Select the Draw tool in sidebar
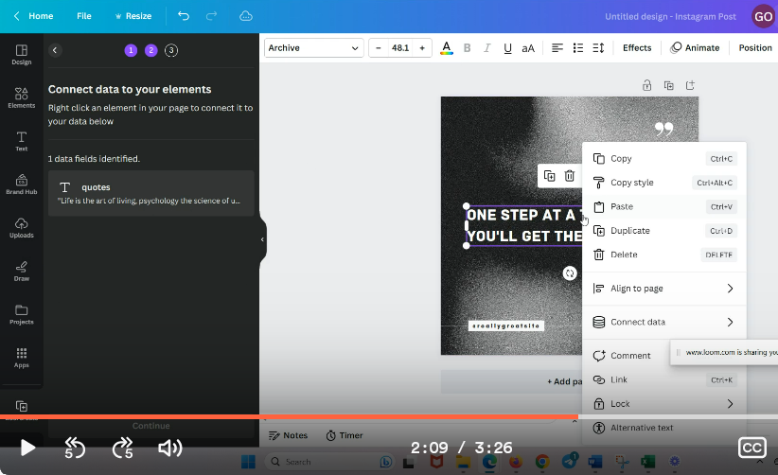 (22, 271)
